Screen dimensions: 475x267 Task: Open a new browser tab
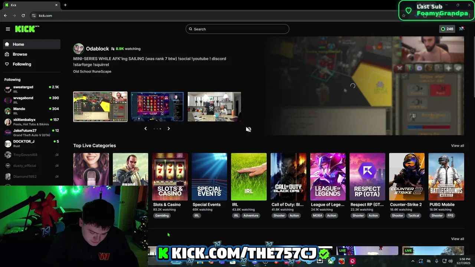65,5
